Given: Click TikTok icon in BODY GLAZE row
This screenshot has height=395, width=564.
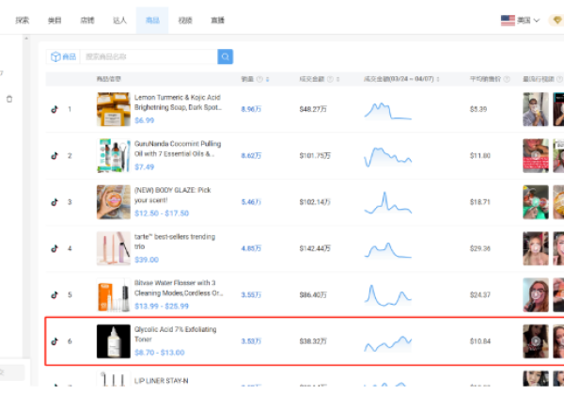Looking at the screenshot, I should click(x=55, y=202).
